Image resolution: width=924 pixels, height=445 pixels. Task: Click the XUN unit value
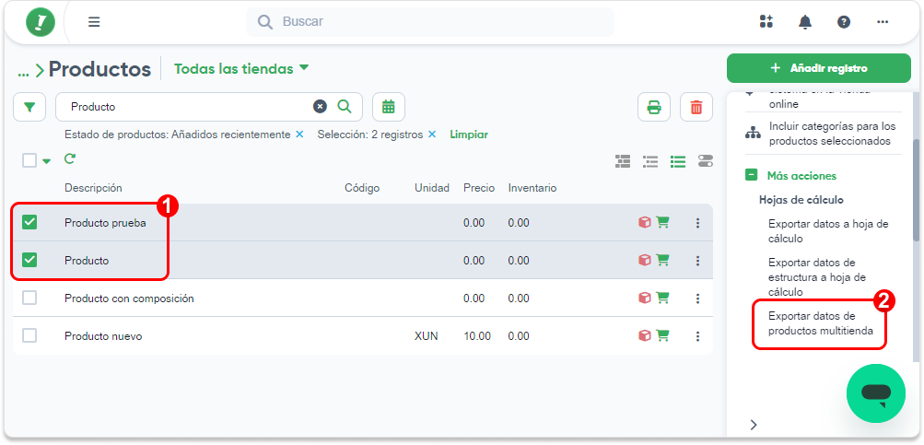pos(426,336)
